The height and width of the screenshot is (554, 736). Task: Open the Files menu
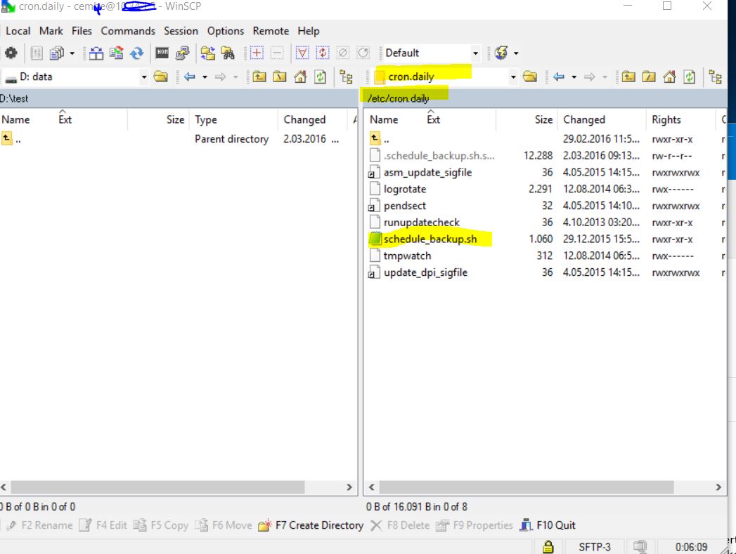click(82, 31)
